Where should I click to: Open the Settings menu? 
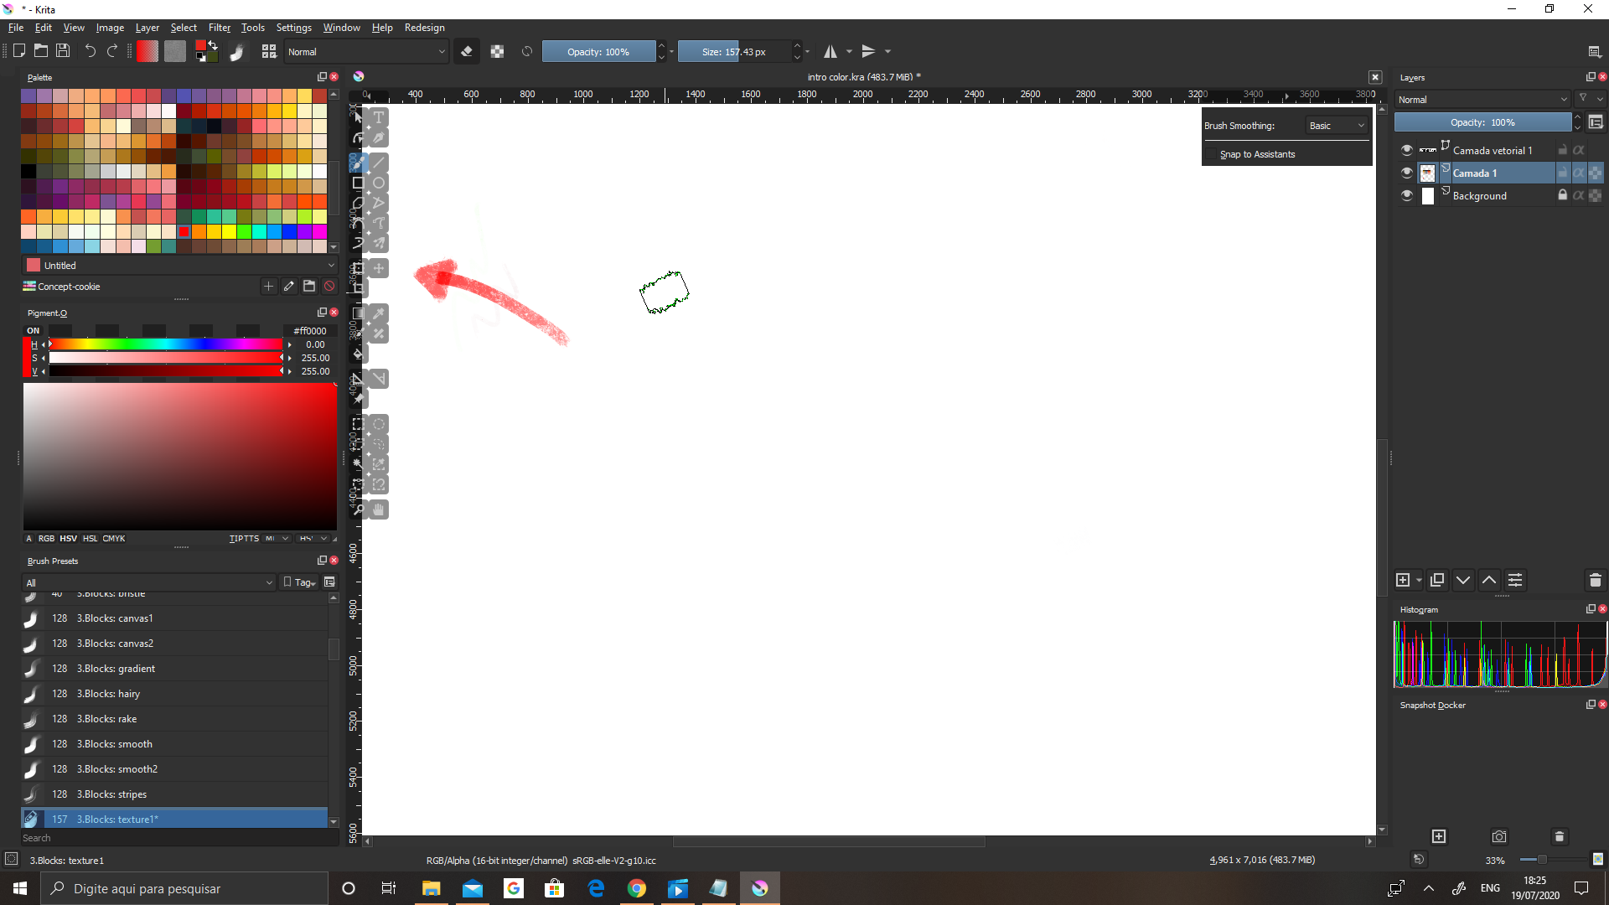point(293,28)
